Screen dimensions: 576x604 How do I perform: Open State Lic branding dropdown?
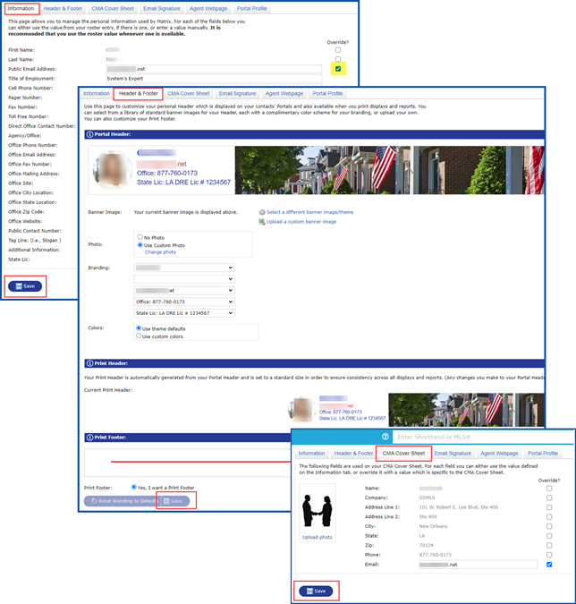point(184,313)
